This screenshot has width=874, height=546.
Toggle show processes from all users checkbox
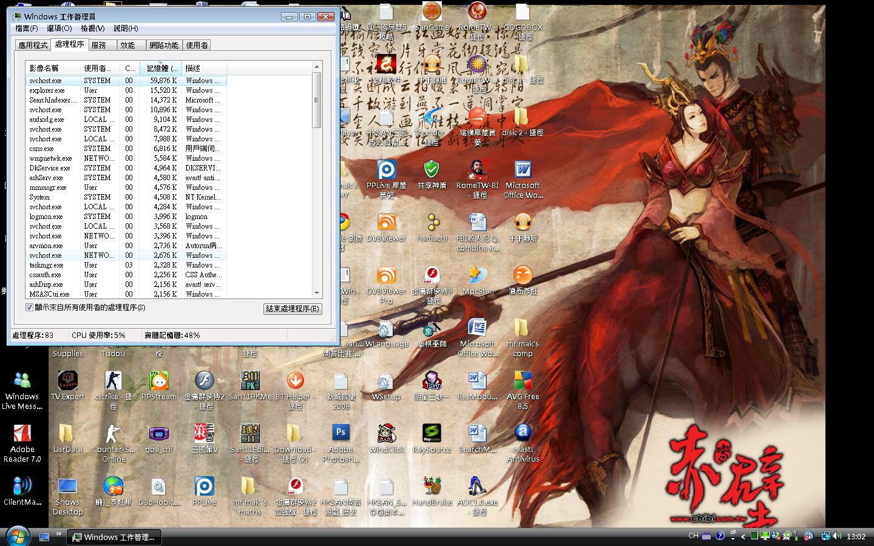(x=29, y=308)
